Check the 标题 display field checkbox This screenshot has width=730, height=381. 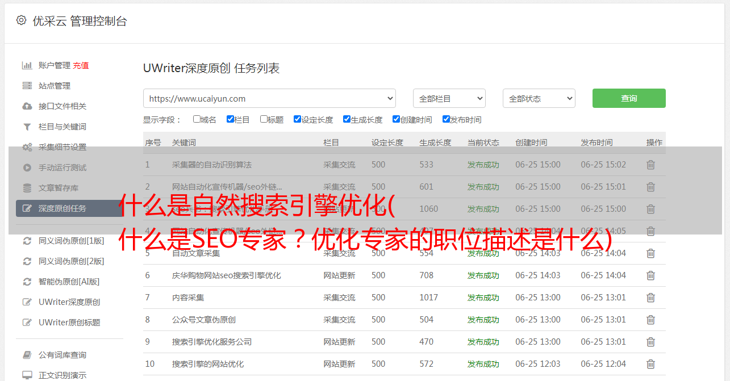(264, 119)
